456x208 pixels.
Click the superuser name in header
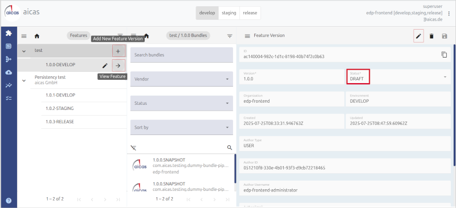point(433,6)
